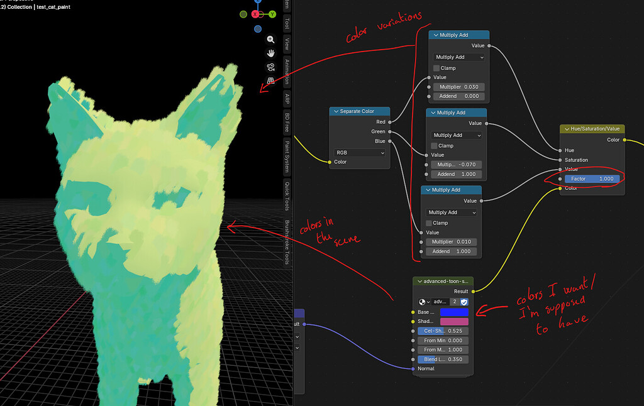Open the Tool sidebar tab
644x406 pixels.
[x=287, y=23]
